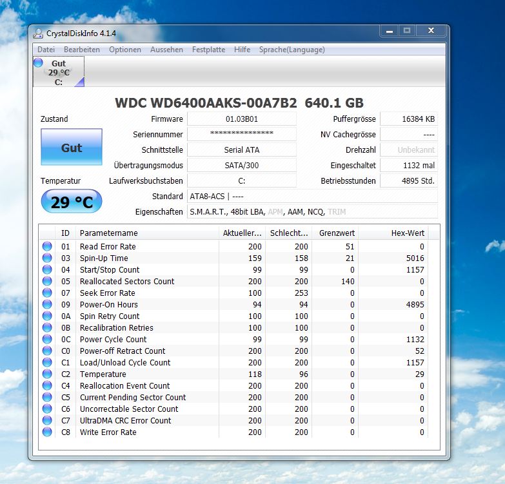Open the Sprache(Language) menu
This screenshot has width=505, height=484.
pyautogui.click(x=292, y=50)
